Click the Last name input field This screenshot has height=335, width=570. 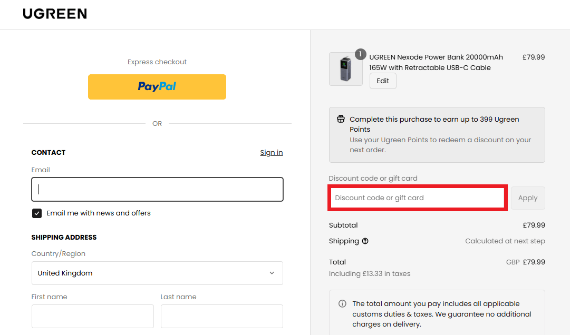point(221,316)
